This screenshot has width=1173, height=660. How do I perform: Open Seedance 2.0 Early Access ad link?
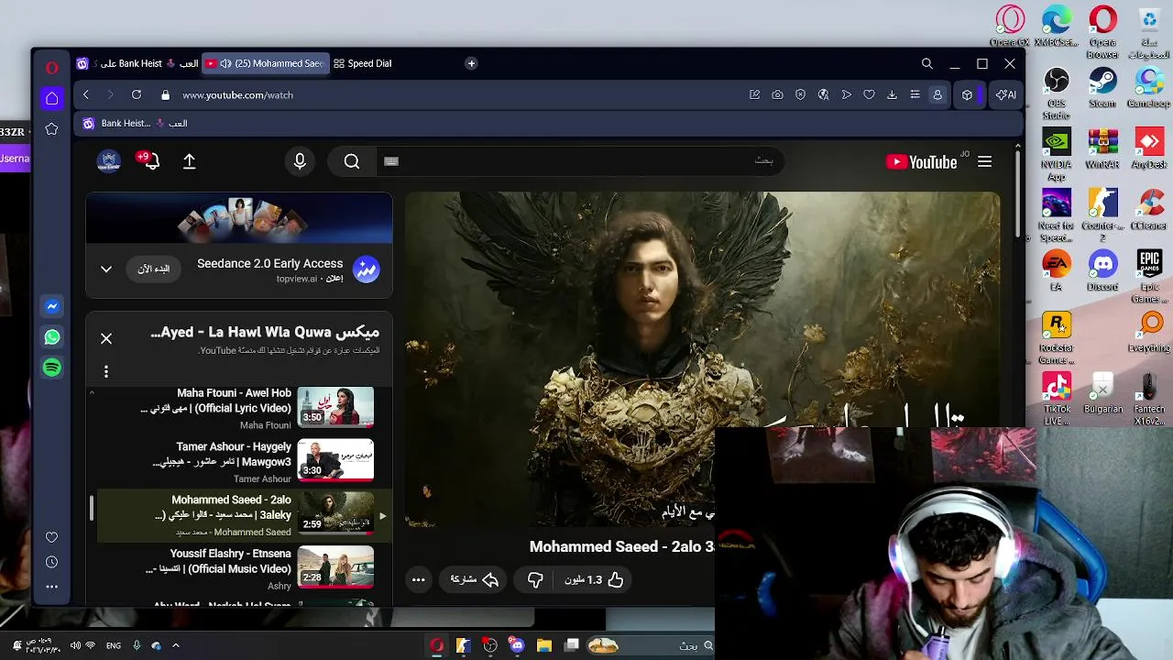click(269, 263)
